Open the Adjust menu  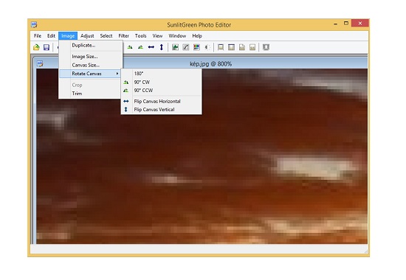87,35
